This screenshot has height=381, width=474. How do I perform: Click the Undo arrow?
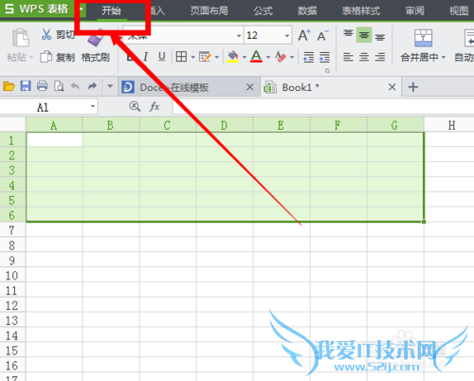click(75, 86)
